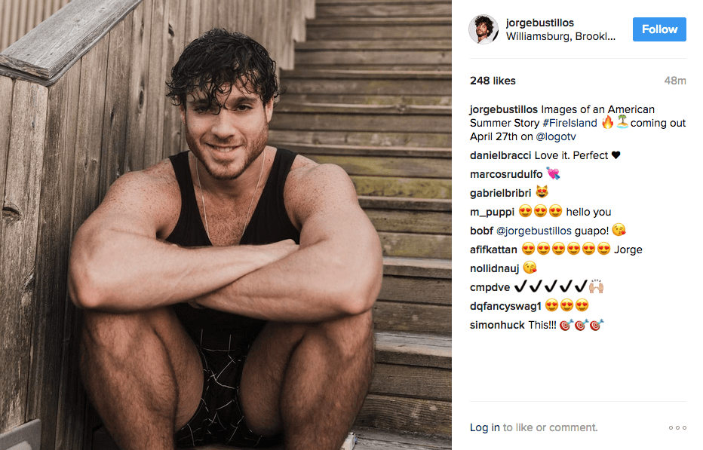703x450 pixels.
Task: Open nollidnauj commenter profile
Action: (495, 268)
